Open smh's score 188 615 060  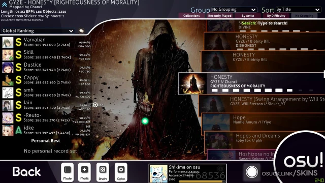[x=47, y=93]
